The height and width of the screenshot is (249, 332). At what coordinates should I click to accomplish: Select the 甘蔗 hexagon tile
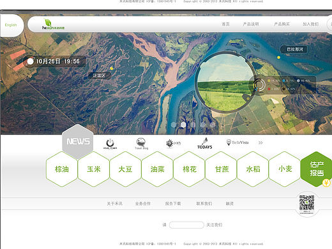221,169
